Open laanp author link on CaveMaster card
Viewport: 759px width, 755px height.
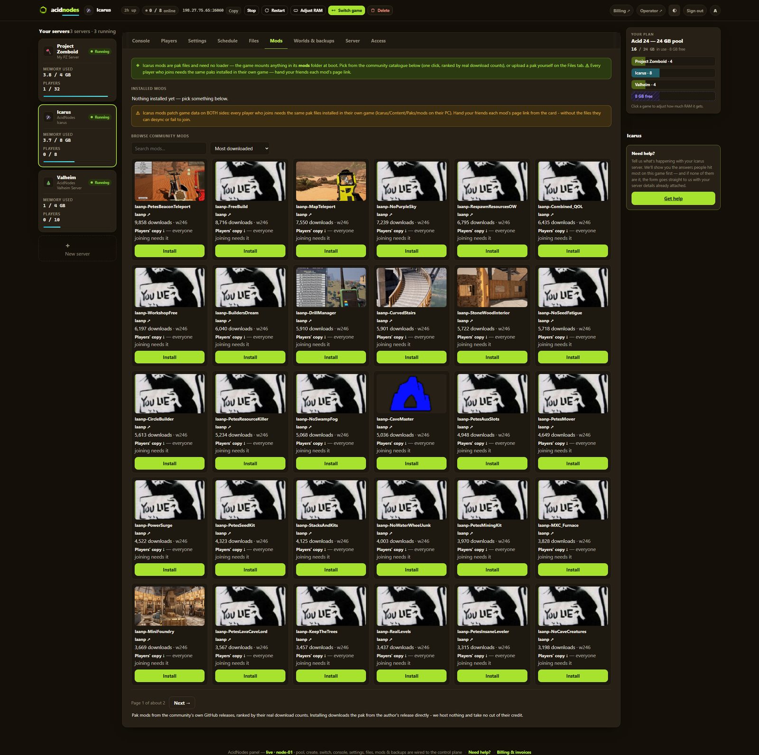pyautogui.click(x=384, y=427)
